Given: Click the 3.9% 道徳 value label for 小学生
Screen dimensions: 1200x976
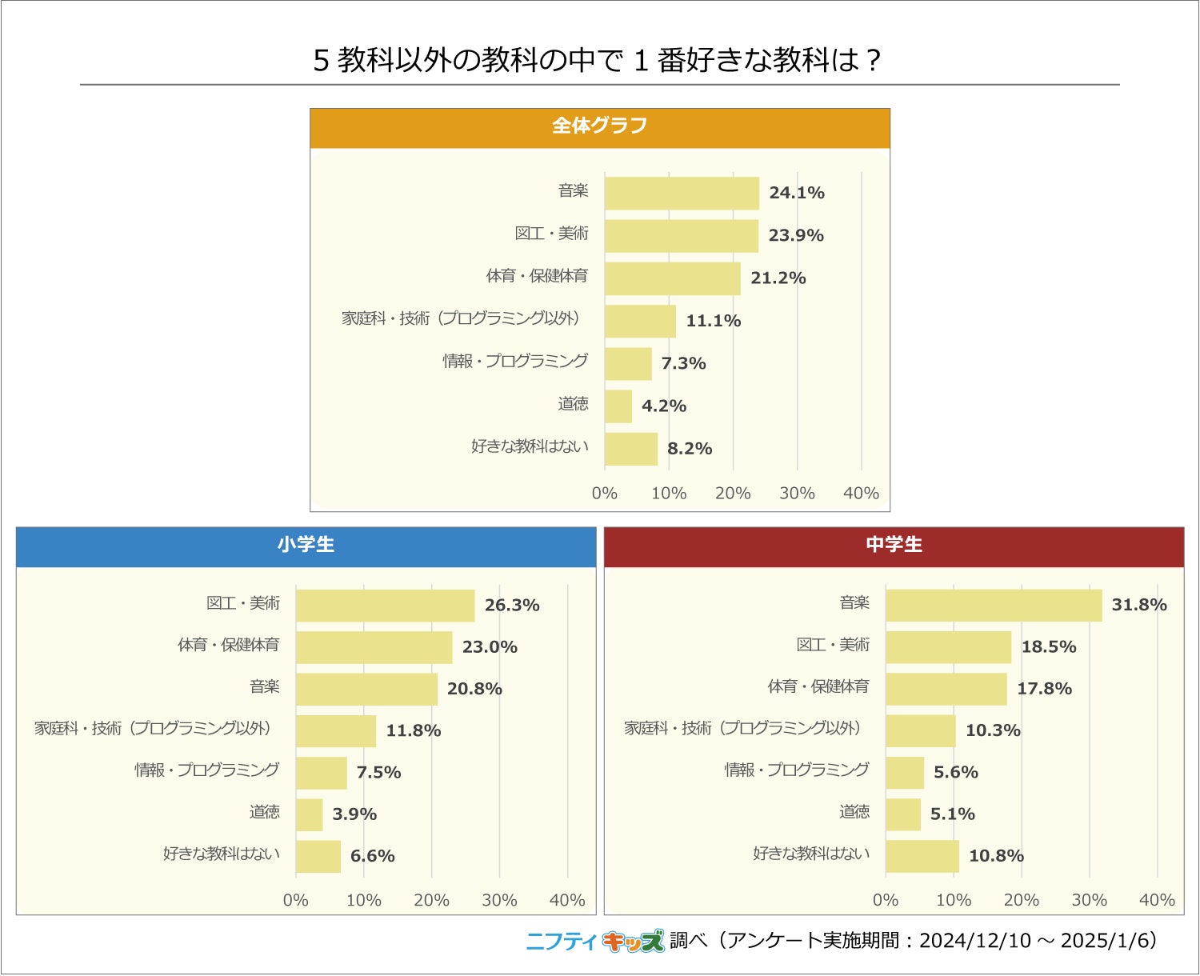Looking at the screenshot, I should tap(354, 814).
